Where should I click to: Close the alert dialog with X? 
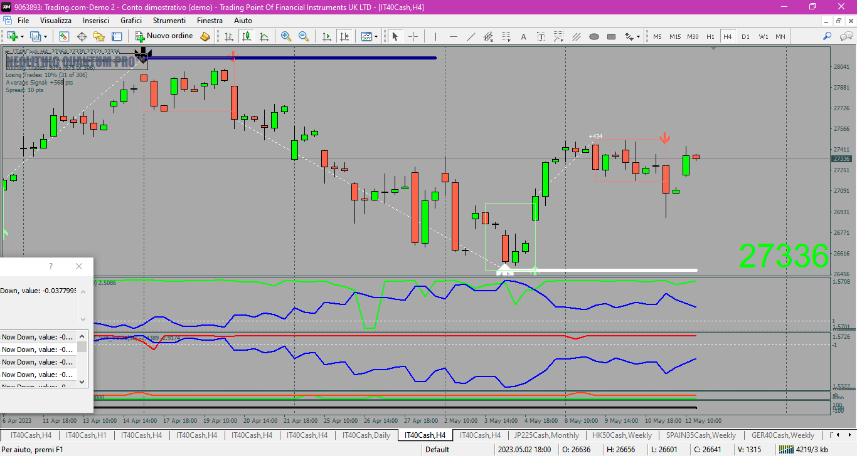tap(79, 266)
